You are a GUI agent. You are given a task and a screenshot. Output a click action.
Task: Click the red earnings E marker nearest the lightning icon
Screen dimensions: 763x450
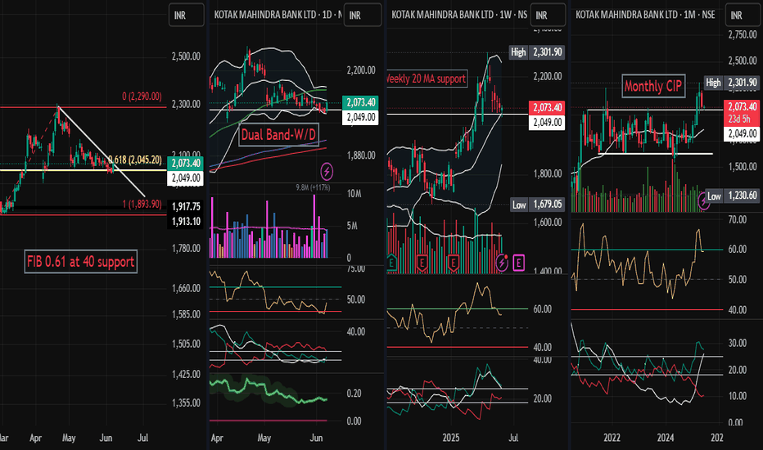453,263
